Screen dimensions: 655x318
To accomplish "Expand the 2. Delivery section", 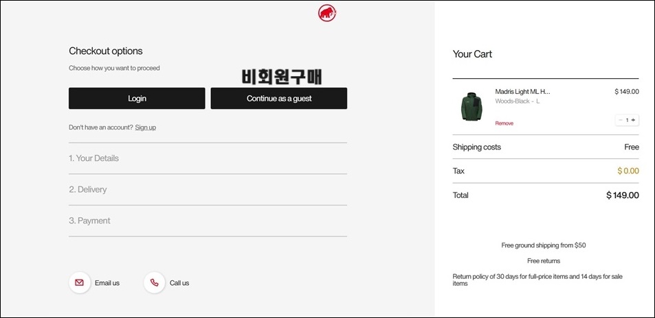I will click(208, 190).
